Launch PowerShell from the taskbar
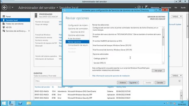Screen dimensions: 189x106 [x=20, y=103]
